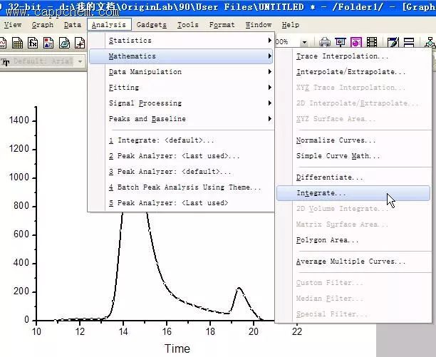
Task: Expand the Signal Processing submenu
Action: tap(181, 103)
